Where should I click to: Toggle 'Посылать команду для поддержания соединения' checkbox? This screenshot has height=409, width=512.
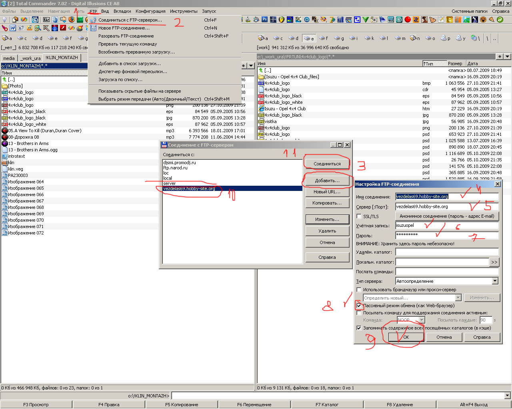pos(359,313)
